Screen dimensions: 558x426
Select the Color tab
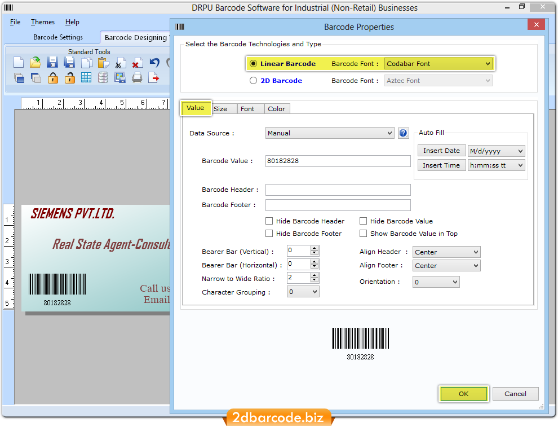pyautogui.click(x=277, y=109)
